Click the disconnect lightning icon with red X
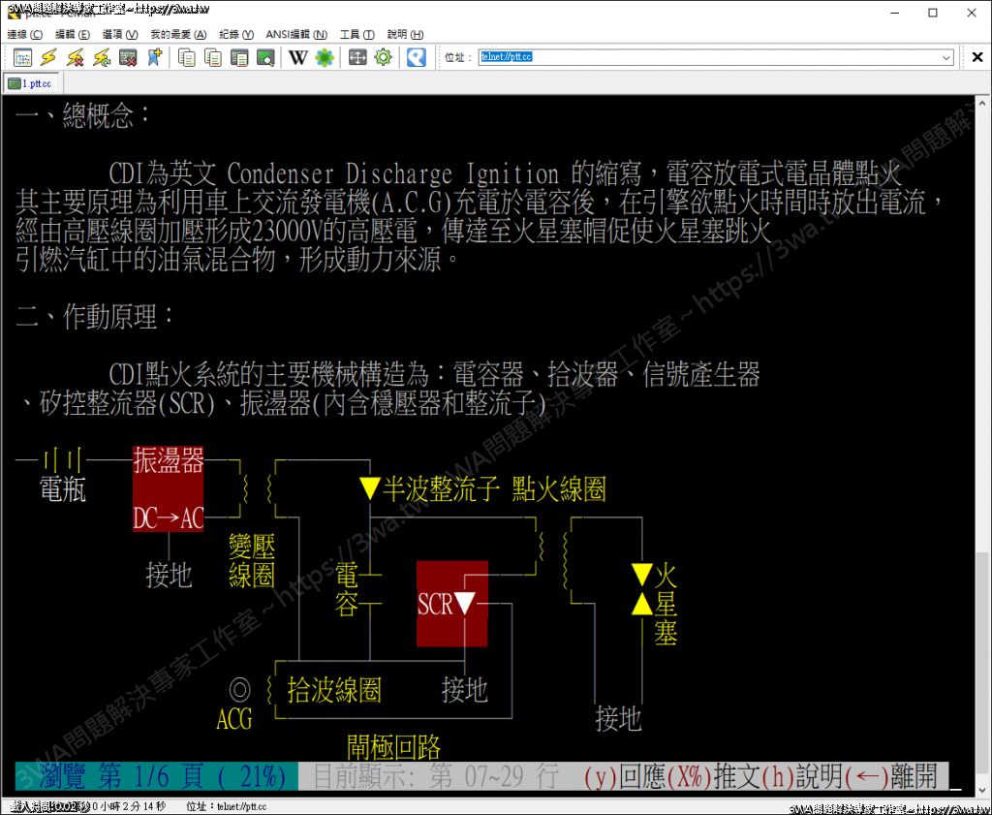Screen dimensions: 992x815 75,58
